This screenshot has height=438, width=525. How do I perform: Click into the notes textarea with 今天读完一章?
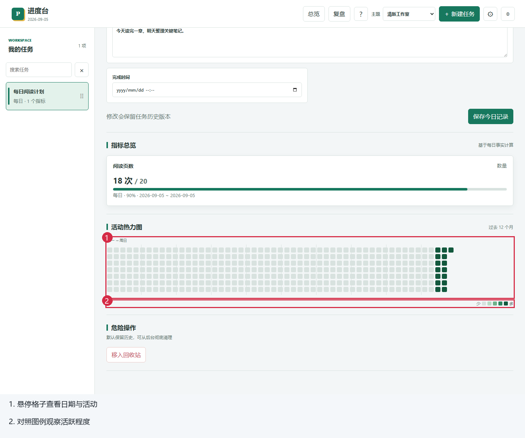coord(310,42)
